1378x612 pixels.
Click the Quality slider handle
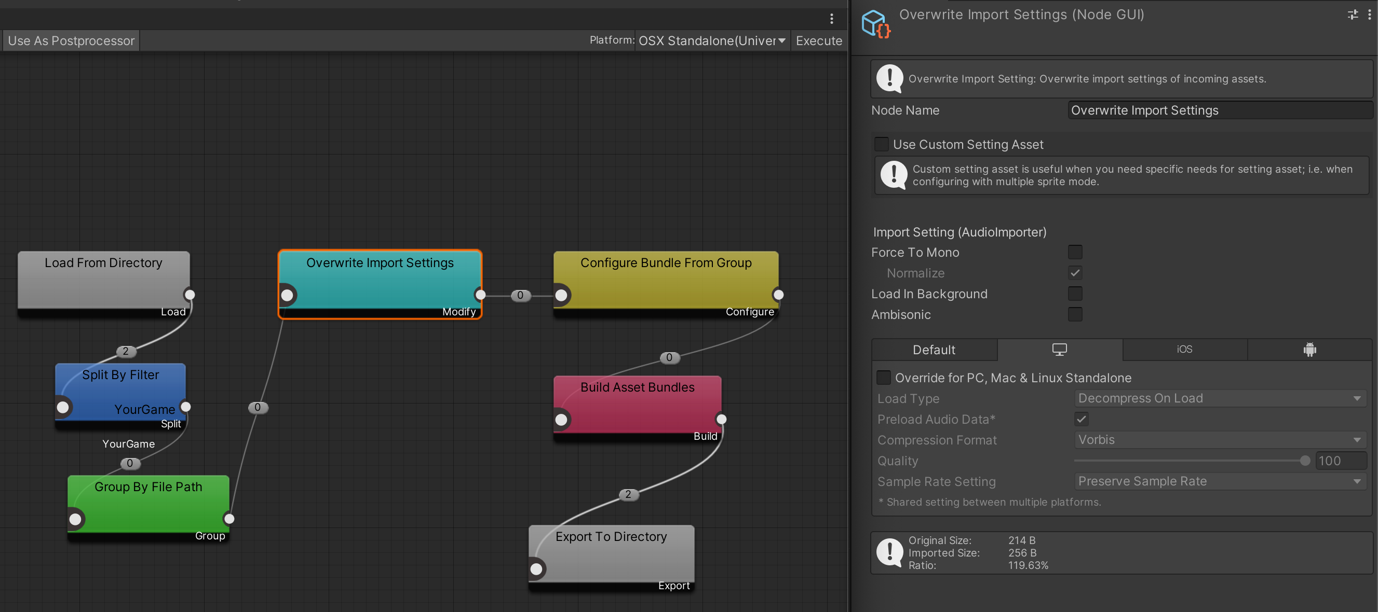1305,461
